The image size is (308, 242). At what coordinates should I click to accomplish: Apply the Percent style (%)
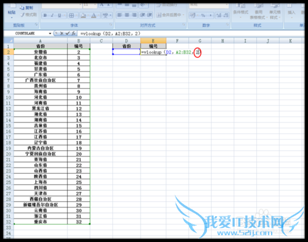click(x=203, y=15)
